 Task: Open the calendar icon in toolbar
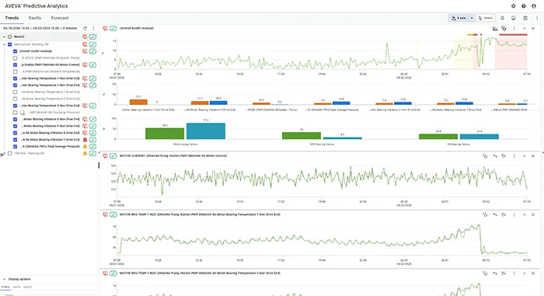click(x=525, y=18)
